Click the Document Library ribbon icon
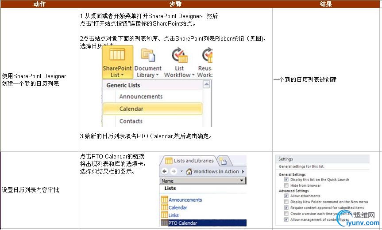 (148, 54)
